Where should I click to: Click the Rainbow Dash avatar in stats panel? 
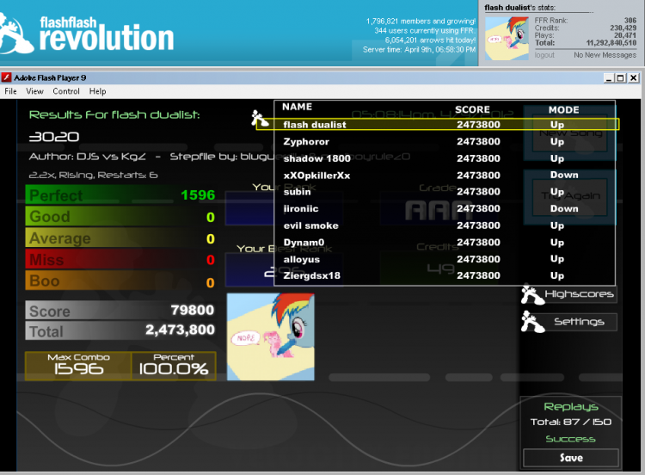[507, 38]
